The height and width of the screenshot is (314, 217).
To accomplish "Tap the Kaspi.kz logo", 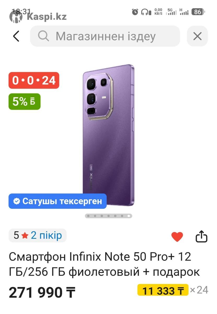I will click(38, 17).
